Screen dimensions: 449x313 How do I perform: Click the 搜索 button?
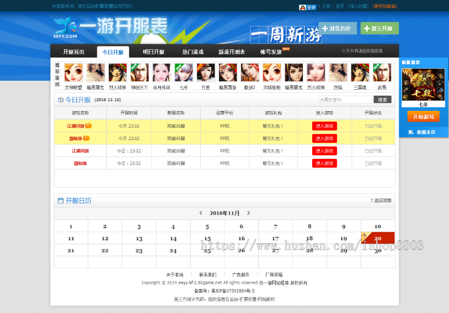coord(382,100)
